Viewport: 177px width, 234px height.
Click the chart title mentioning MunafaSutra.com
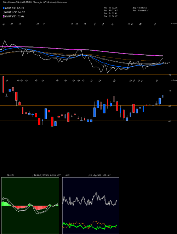35,2
